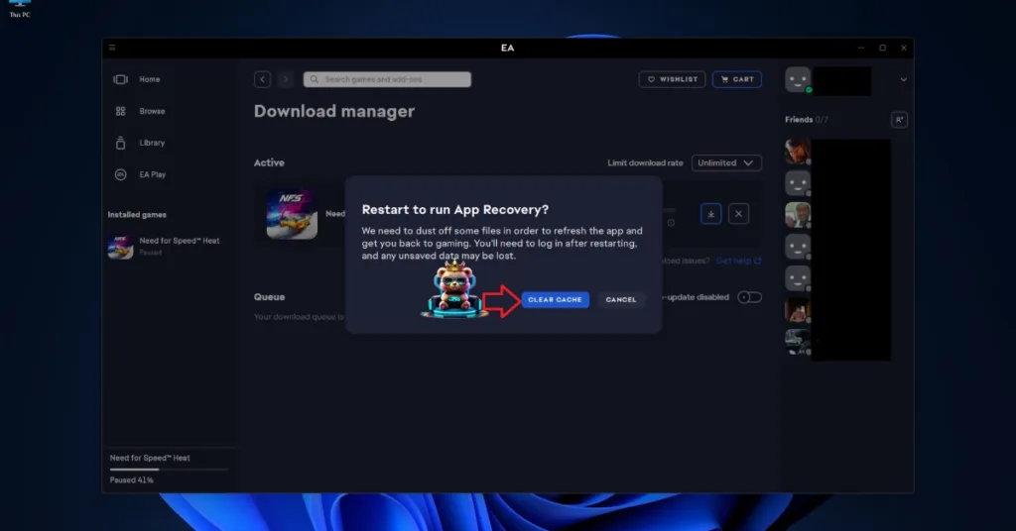The height and width of the screenshot is (531, 1016).
Task: Click the sixth friend avatar
Action: coord(798,310)
